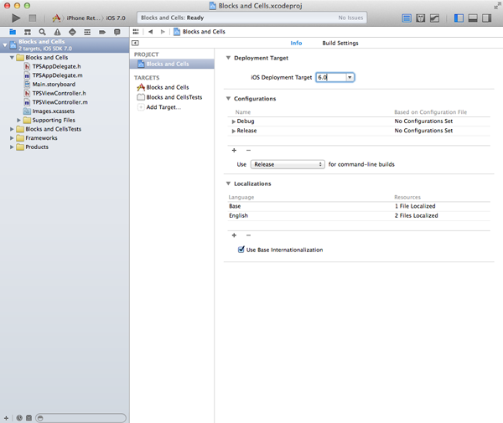Open TPSViewController.h file
503x423 pixels.
(59, 93)
